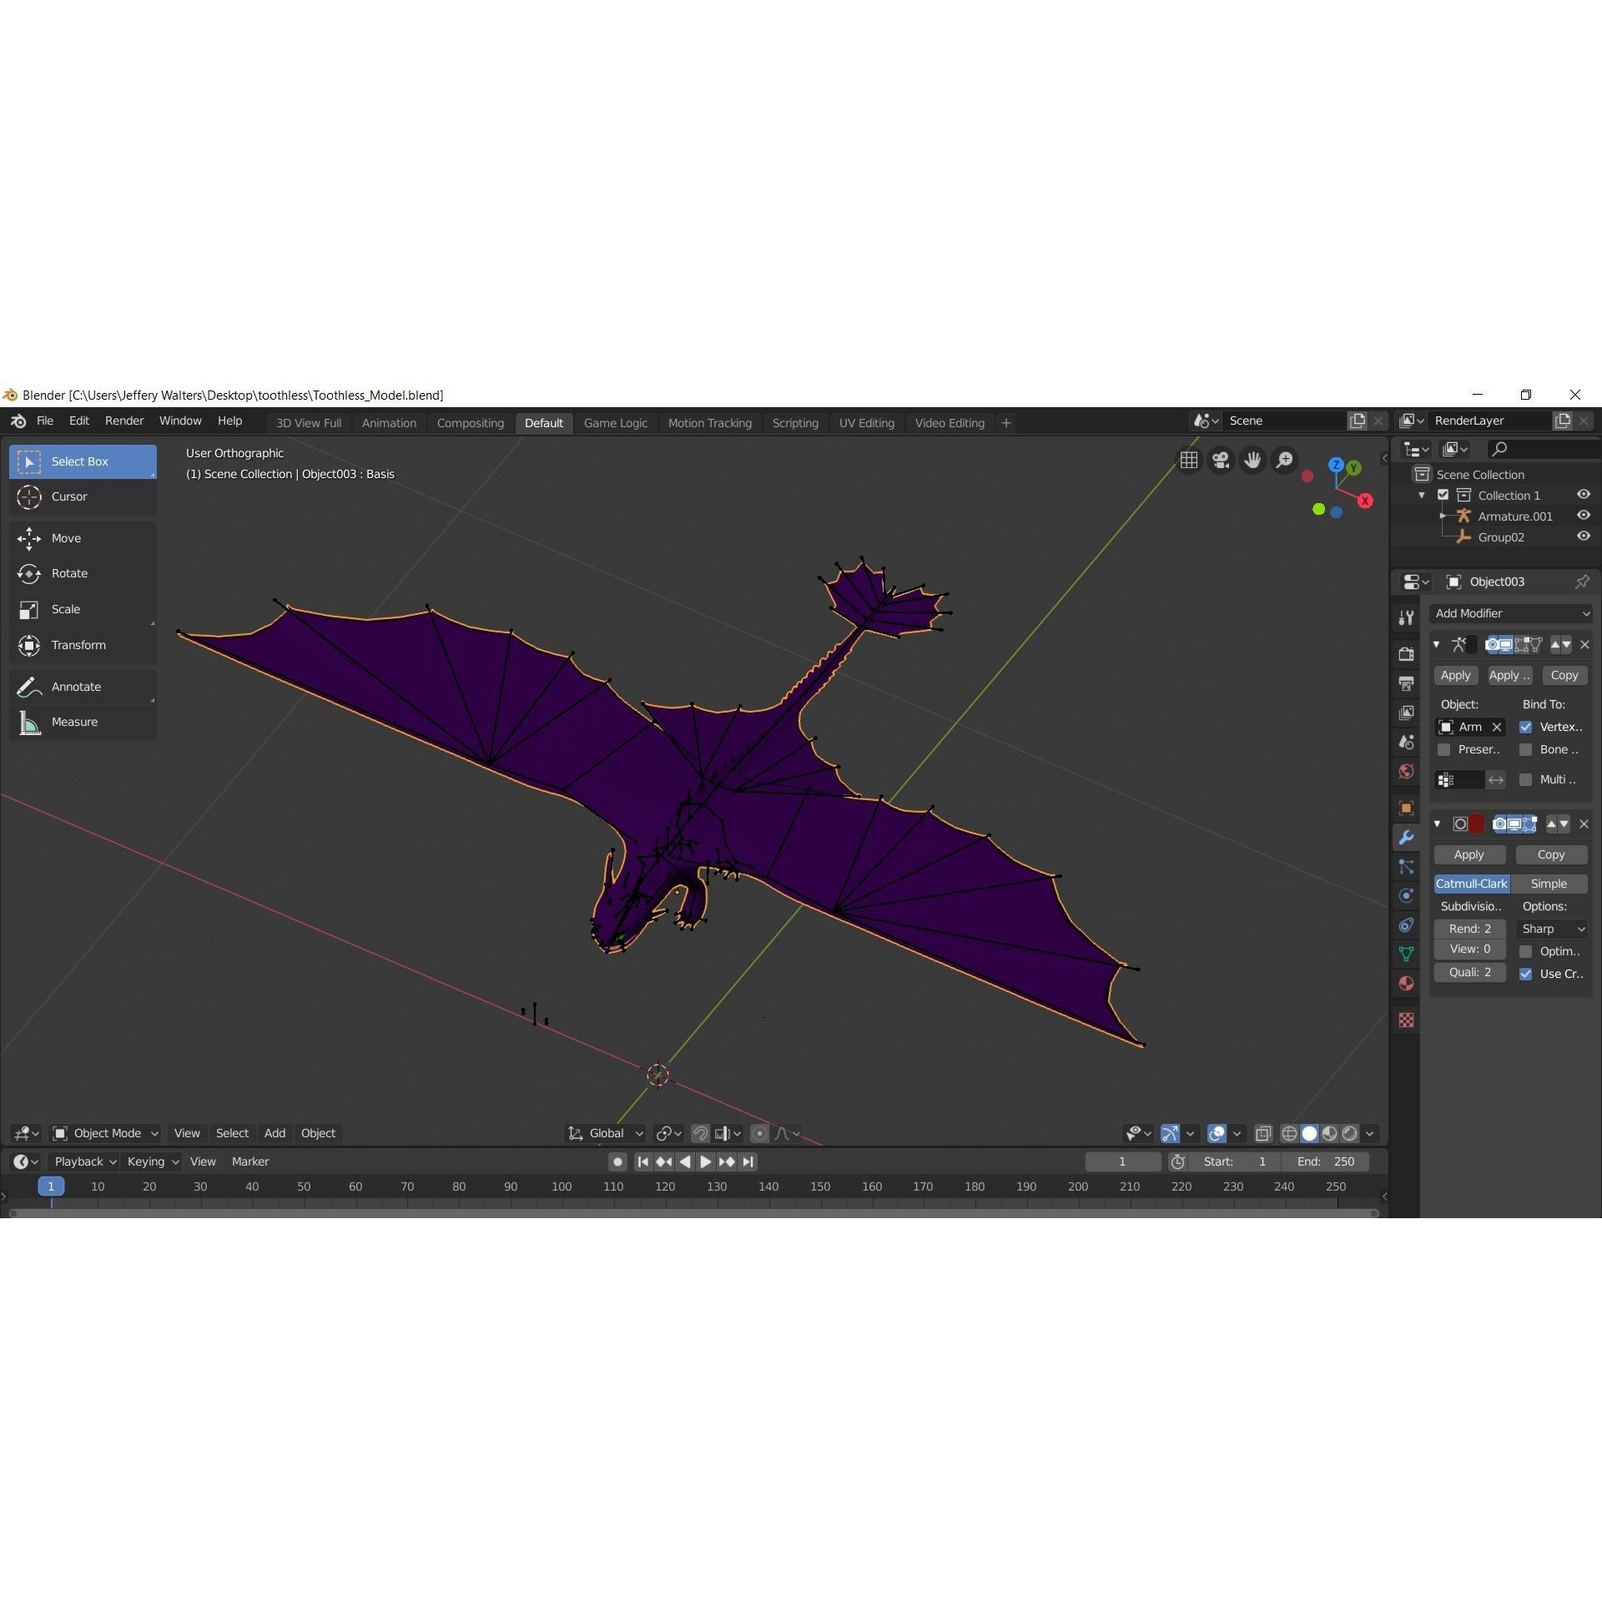1602x1602 pixels.
Task: Open the Object Constraints tab
Action: tap(1406, 925)
